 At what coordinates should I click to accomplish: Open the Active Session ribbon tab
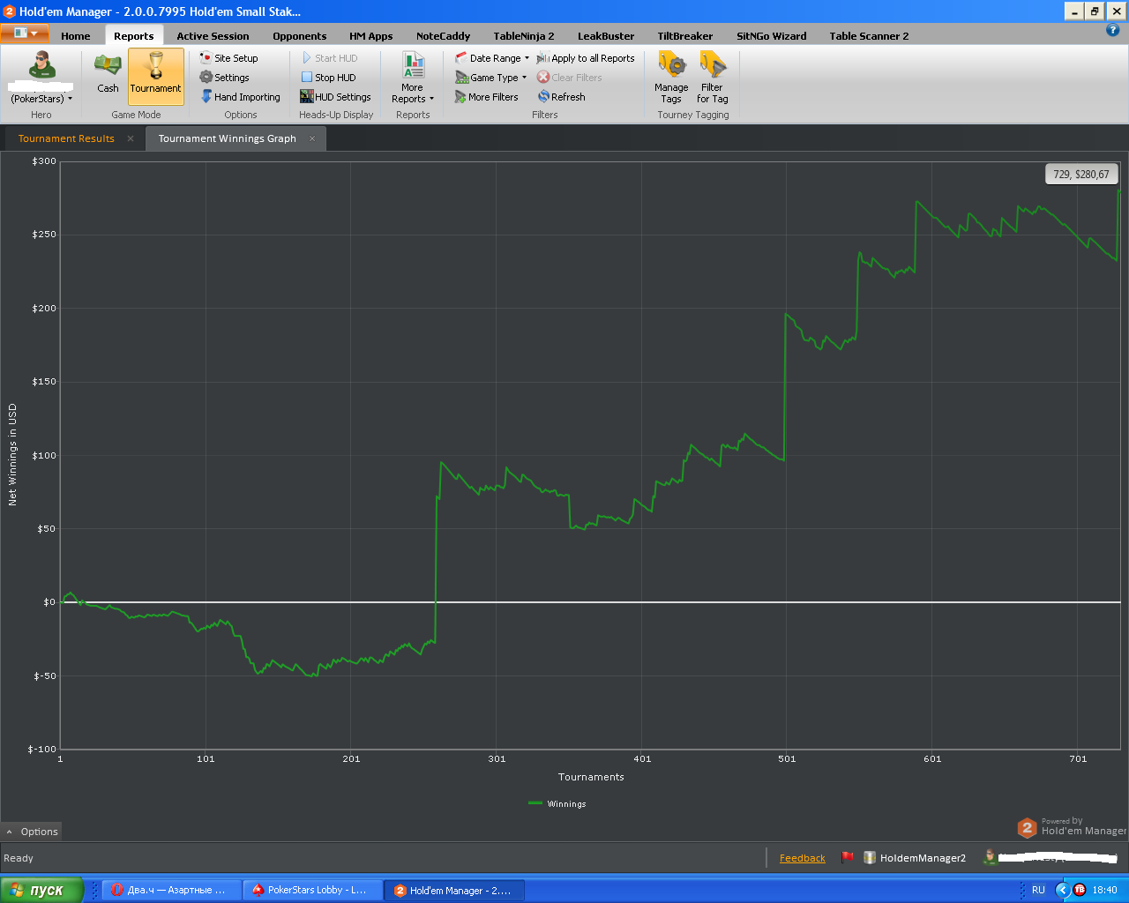[x=213, y=36]
